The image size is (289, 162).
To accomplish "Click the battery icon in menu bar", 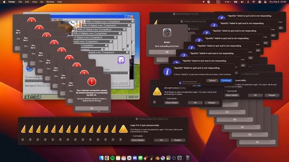I will tap(236, 2).
